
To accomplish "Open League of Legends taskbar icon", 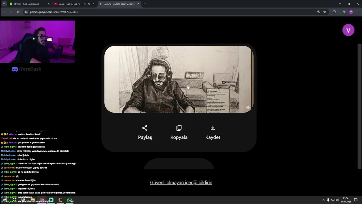I will pos(60,200).
